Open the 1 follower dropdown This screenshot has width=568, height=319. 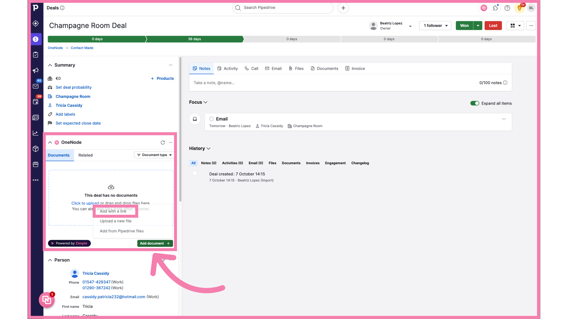(435, 25)
